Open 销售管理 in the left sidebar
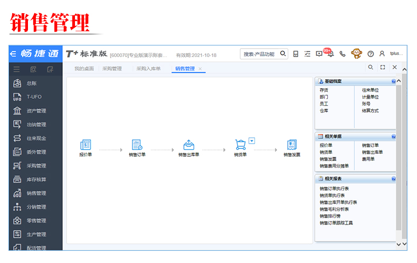The width and height of the screenshot is (417, 263). [x=36, y=193]
